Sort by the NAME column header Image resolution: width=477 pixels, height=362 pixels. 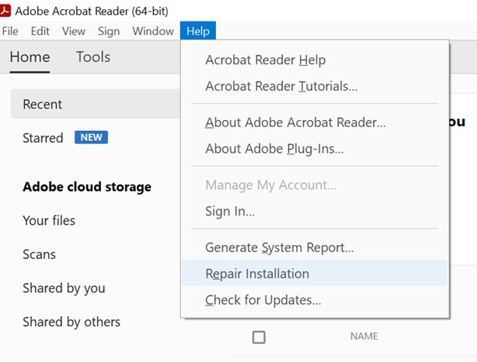pos(364,336)
